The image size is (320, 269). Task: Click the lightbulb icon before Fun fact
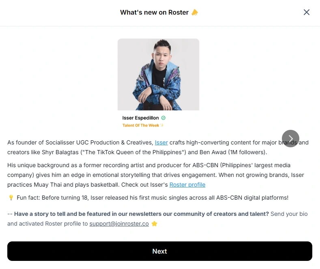click(x=11, y=198)
